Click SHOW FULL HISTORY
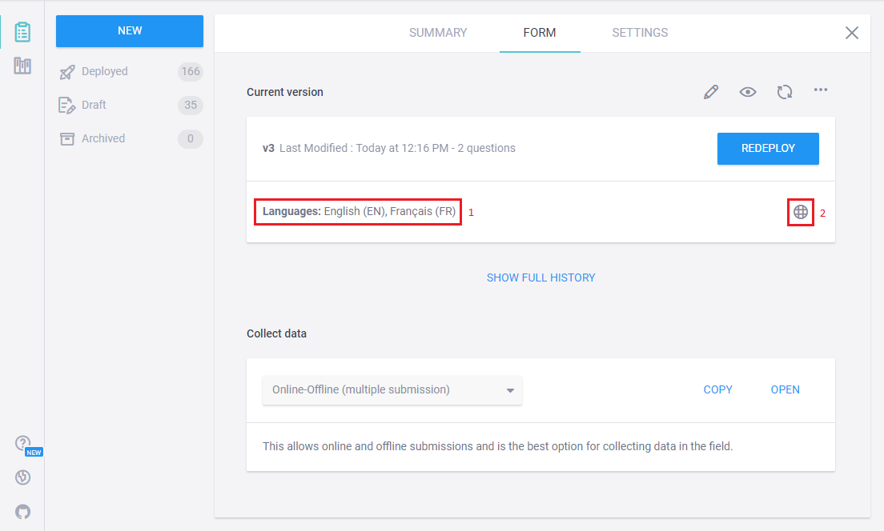Screen dimensions: 884x531 click(541, 277)
